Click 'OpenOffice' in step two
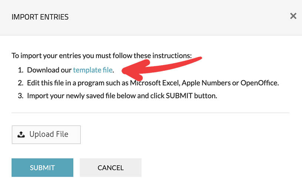 point(259,82)
